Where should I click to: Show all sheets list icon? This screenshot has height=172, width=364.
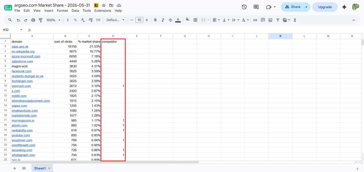click(x=24, y=168)
